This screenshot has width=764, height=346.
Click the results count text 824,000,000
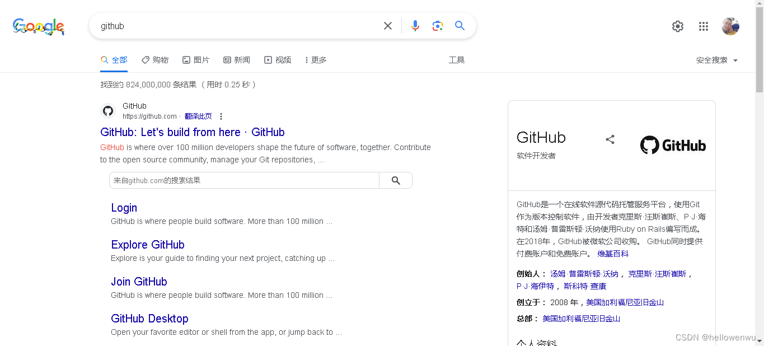click(148, 85)
